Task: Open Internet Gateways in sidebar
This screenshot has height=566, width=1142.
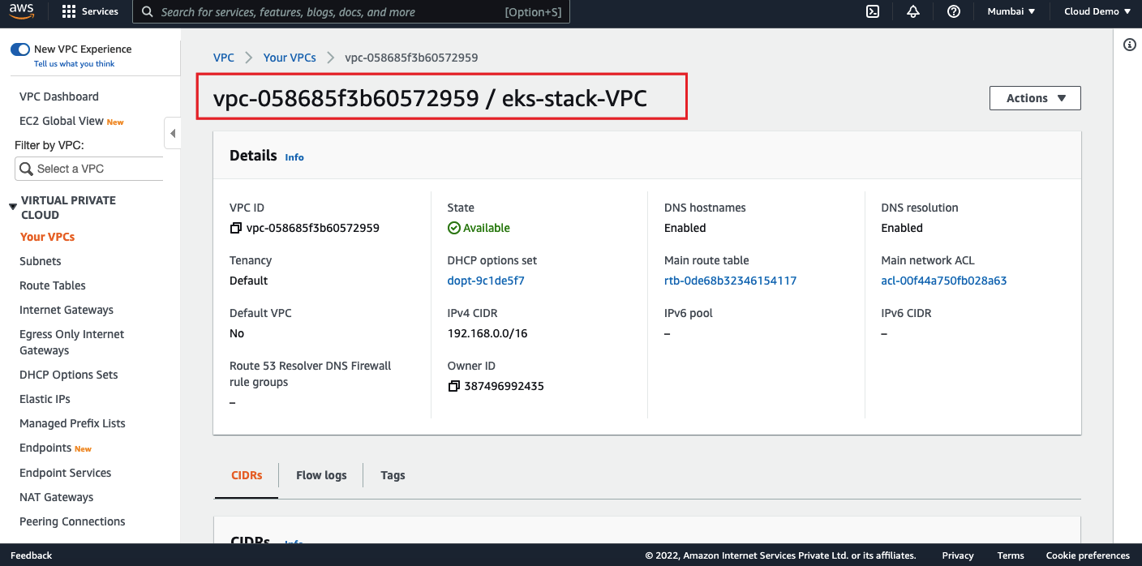Action: pyautogui.click(x=67, y=310)
